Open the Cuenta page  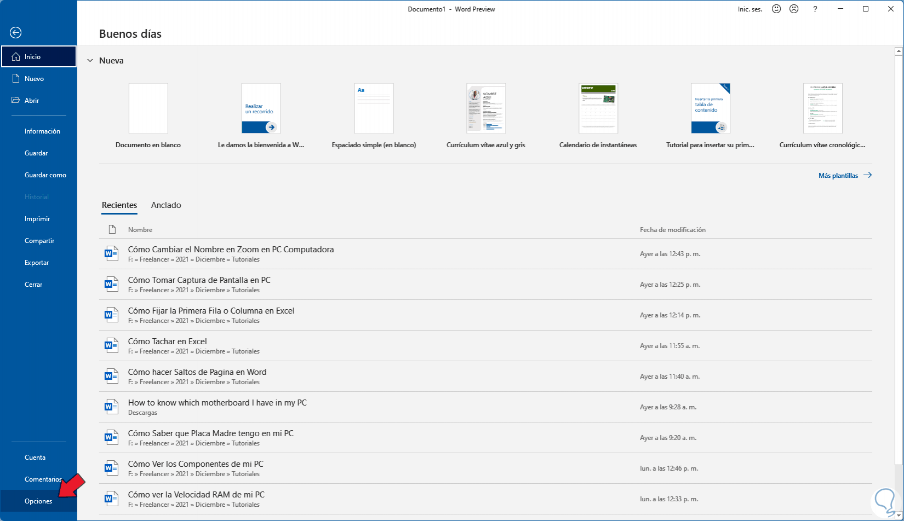click(39, 458)
